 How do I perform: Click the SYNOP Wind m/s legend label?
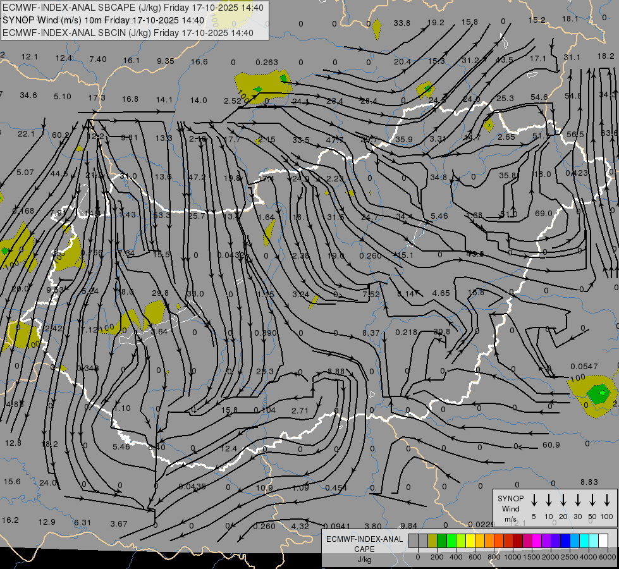(x=510, y=509)
